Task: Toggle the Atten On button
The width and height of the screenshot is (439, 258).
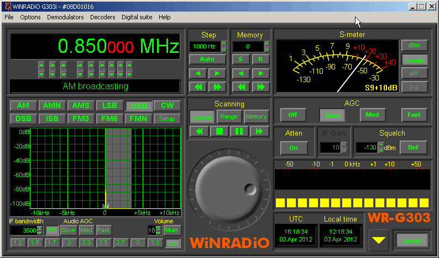Action: coord(294,148)
